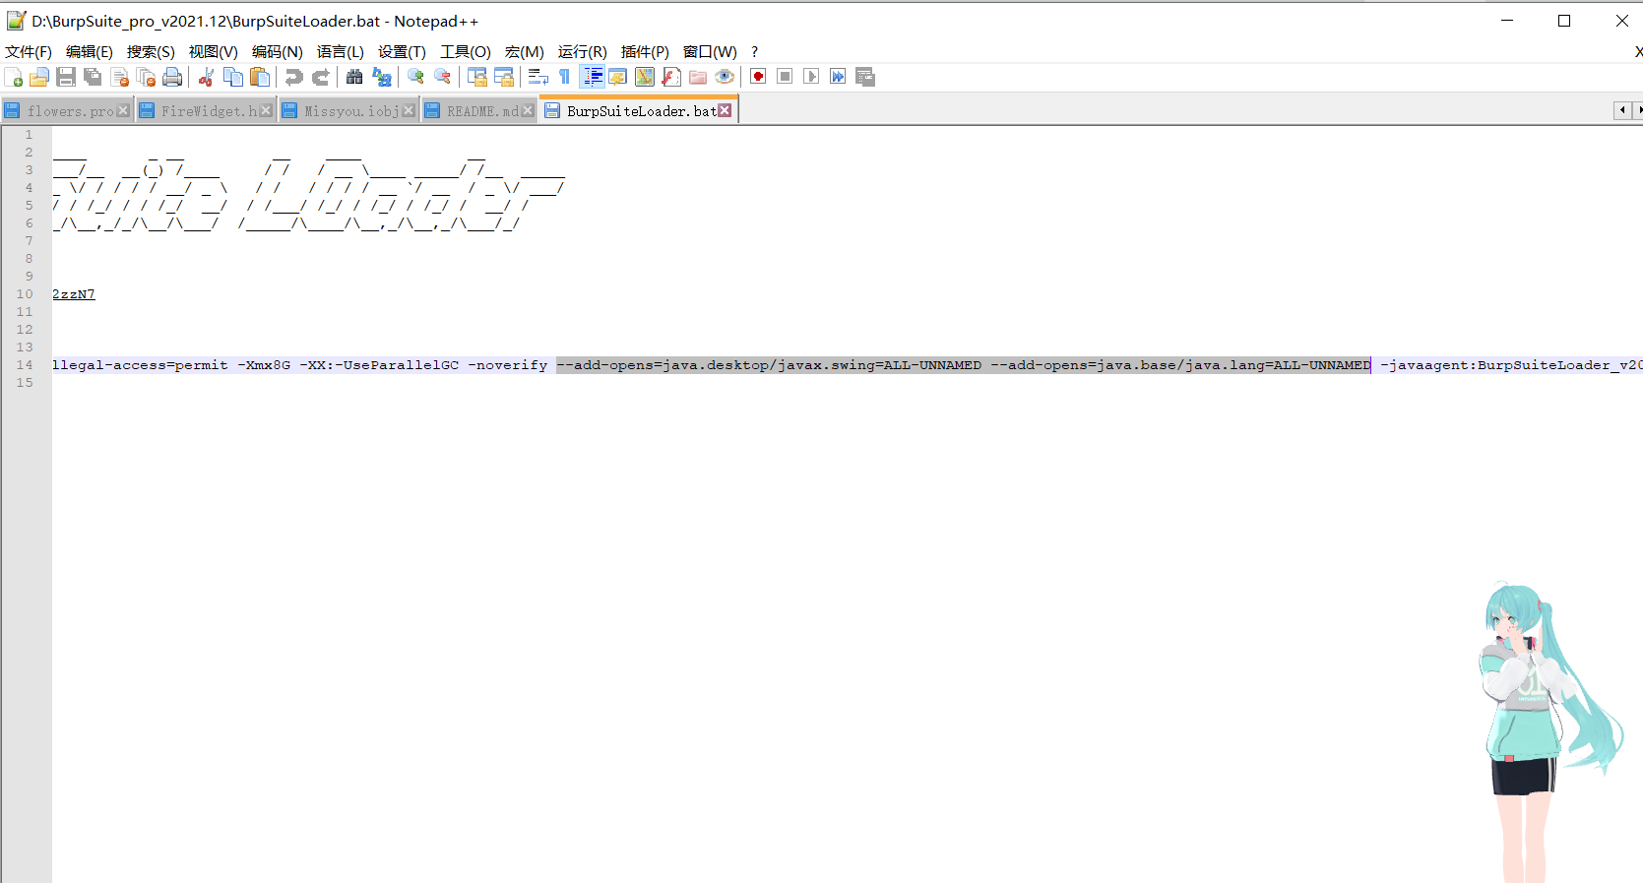The width and height of the screenshot is (1643, 883).
Task: Open the Function List icon
Action: 671,77
